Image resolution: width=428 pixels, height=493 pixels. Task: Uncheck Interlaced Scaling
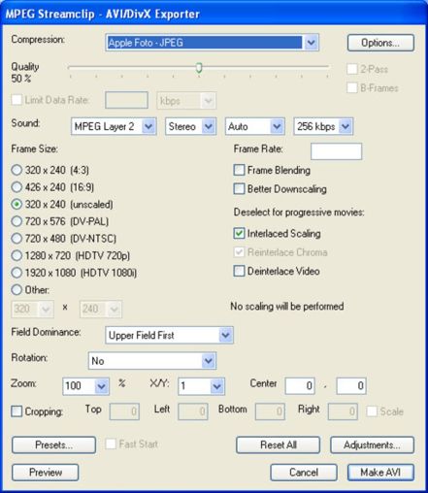pyautogui.click(x=239, y=233)
